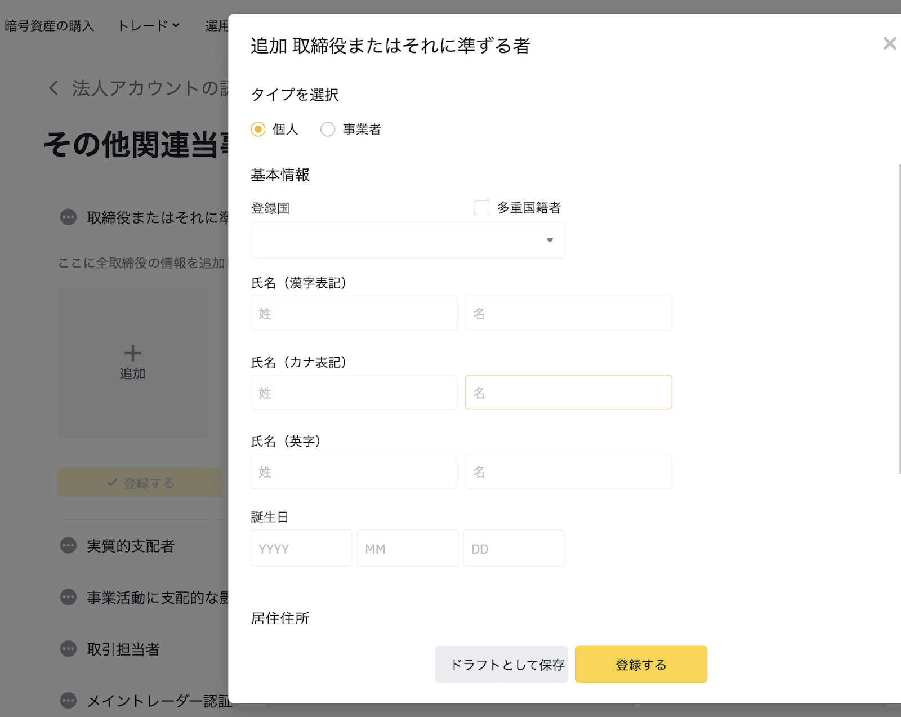The image size is (901, 717).
Task: Expand the トレード menu
Action: 148,26
